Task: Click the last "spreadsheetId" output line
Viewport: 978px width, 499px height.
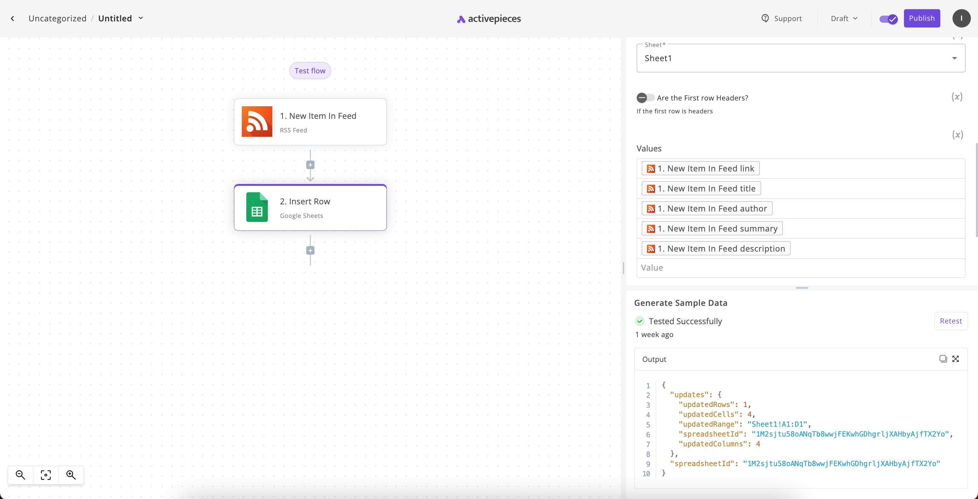Action: (805, 464)
